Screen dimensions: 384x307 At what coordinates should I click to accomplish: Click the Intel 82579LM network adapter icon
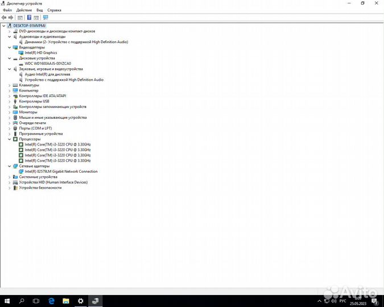21,171
